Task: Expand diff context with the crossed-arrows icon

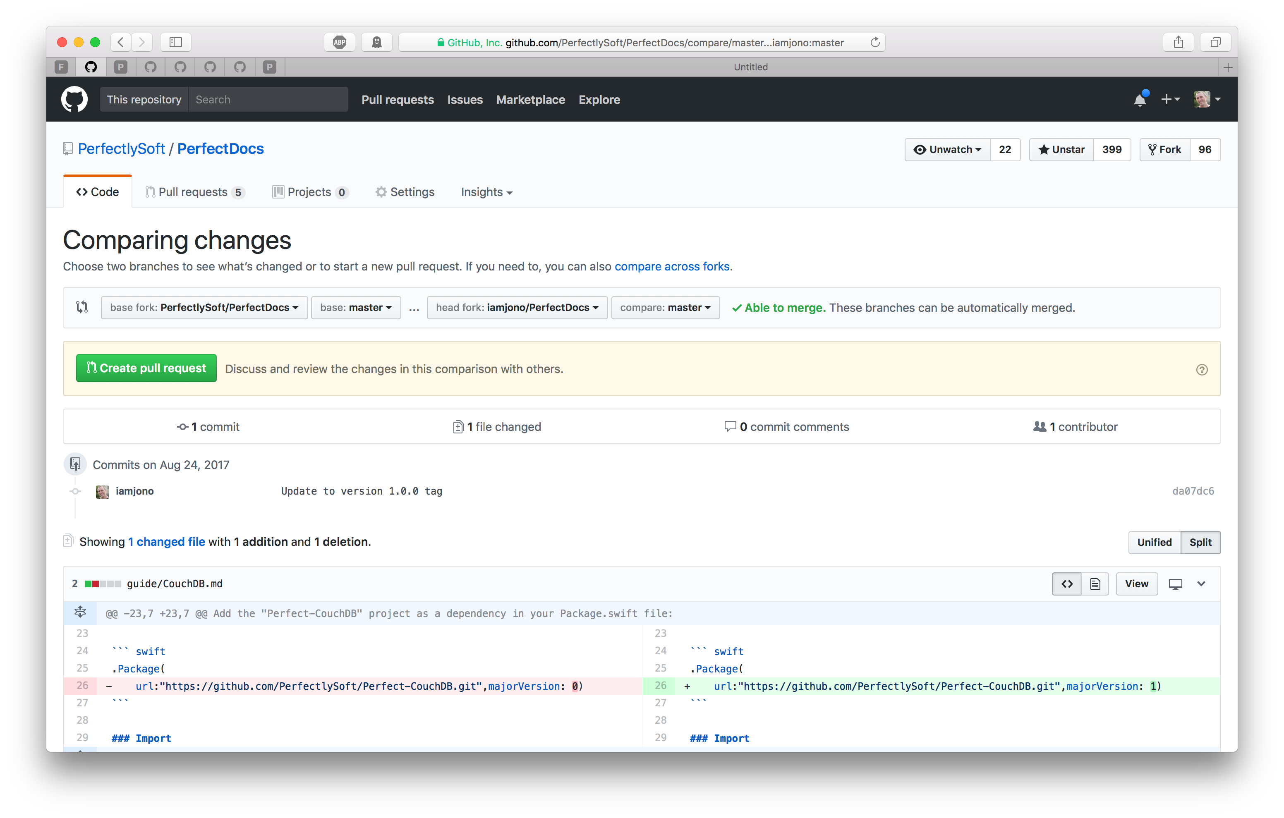Action: 81,612
